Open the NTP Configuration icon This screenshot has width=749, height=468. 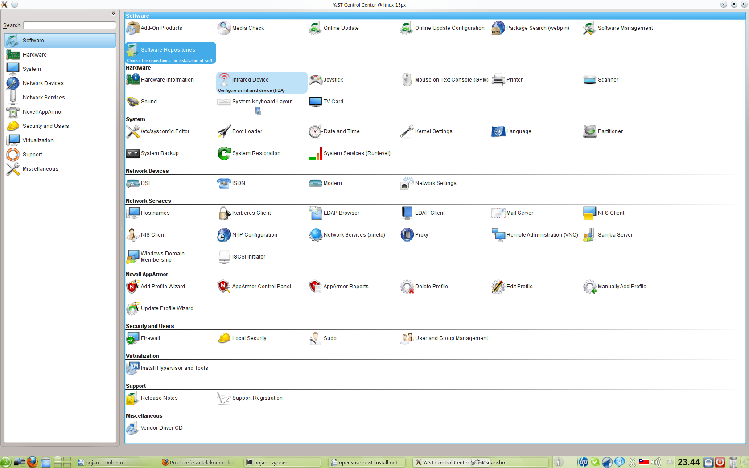click(224, 235)
